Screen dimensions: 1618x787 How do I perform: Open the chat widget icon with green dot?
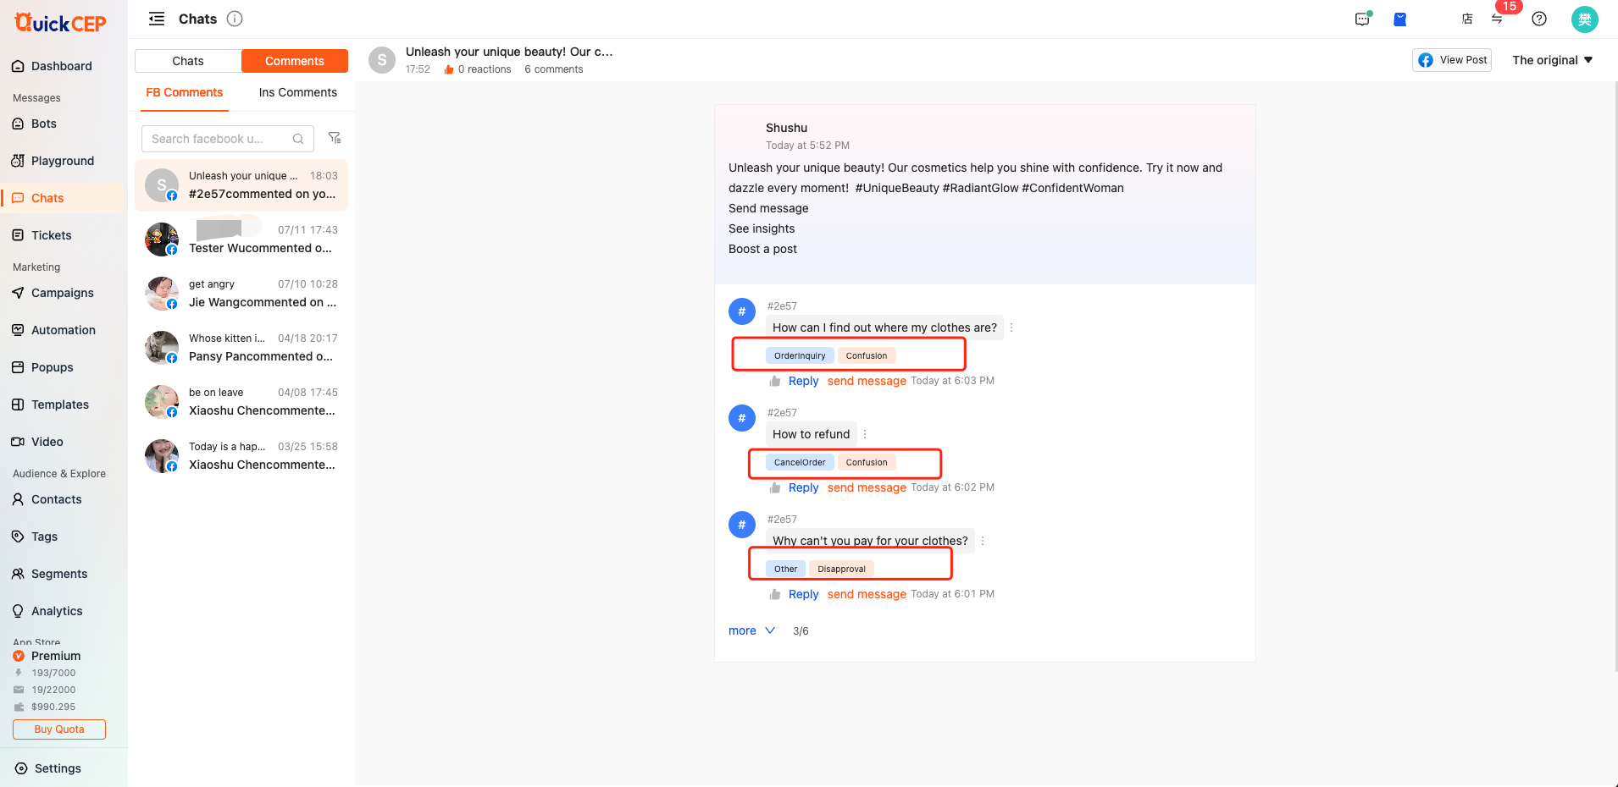1362,19
